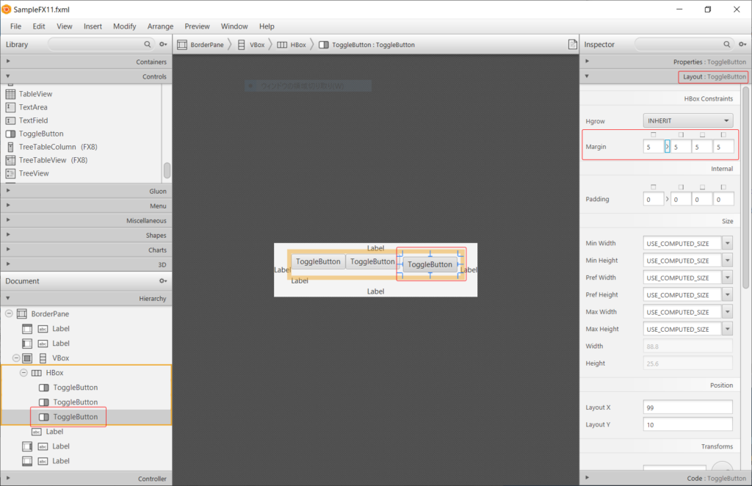Toggle the link between the Margin values

click(x=668, y=146)
